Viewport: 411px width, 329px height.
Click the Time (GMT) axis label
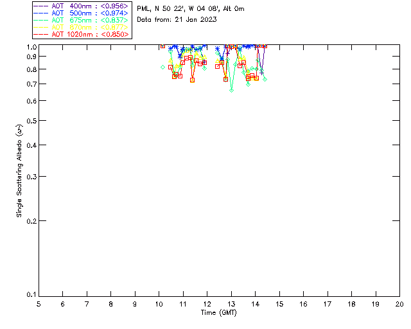pyautogui.click(x=219, y=313)
